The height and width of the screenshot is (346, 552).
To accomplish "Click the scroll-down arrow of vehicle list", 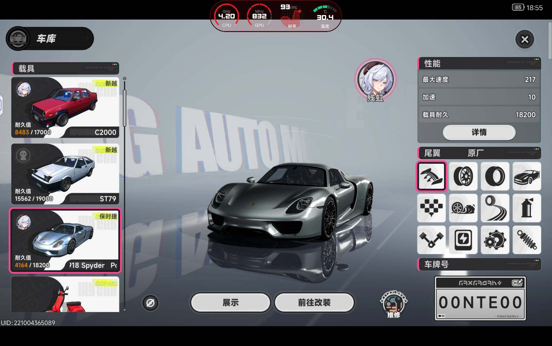I will tap(125, 310).
